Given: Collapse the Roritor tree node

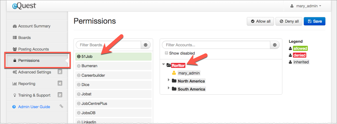Looking at the screenshot, I should tap(163, 64).
